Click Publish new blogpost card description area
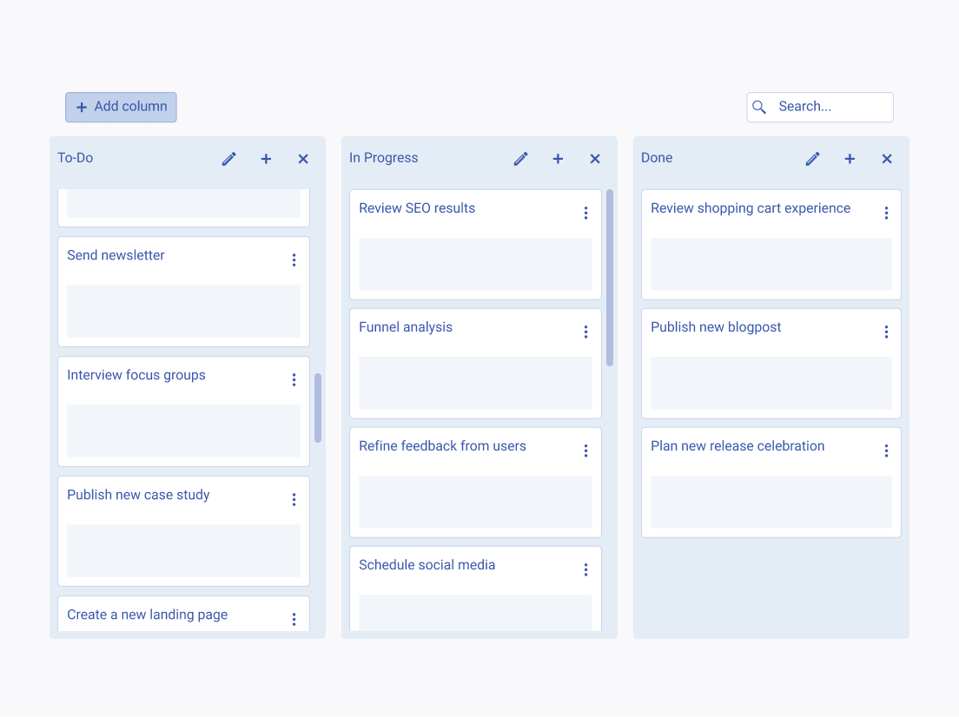Image resolution: width=959 pixels, height=717 pixels. 771,384
